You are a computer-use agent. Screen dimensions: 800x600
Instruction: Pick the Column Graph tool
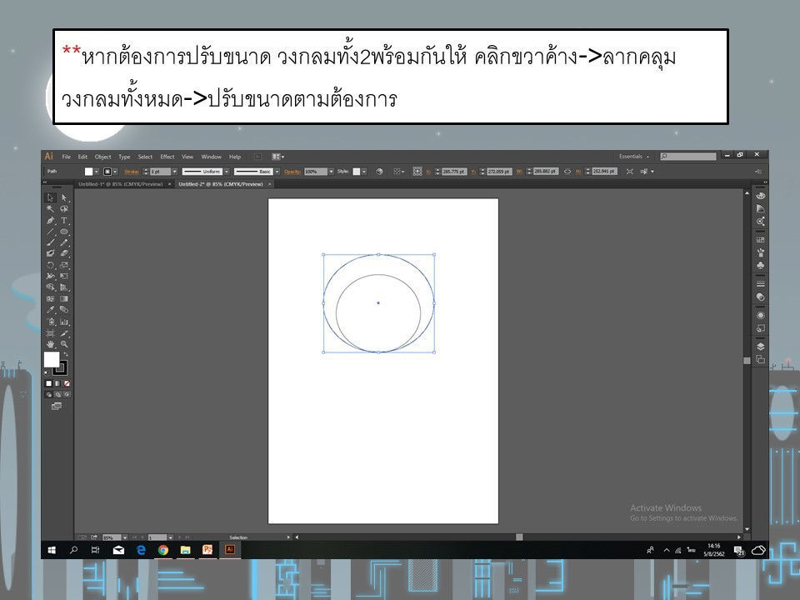[x=64, y=322]
